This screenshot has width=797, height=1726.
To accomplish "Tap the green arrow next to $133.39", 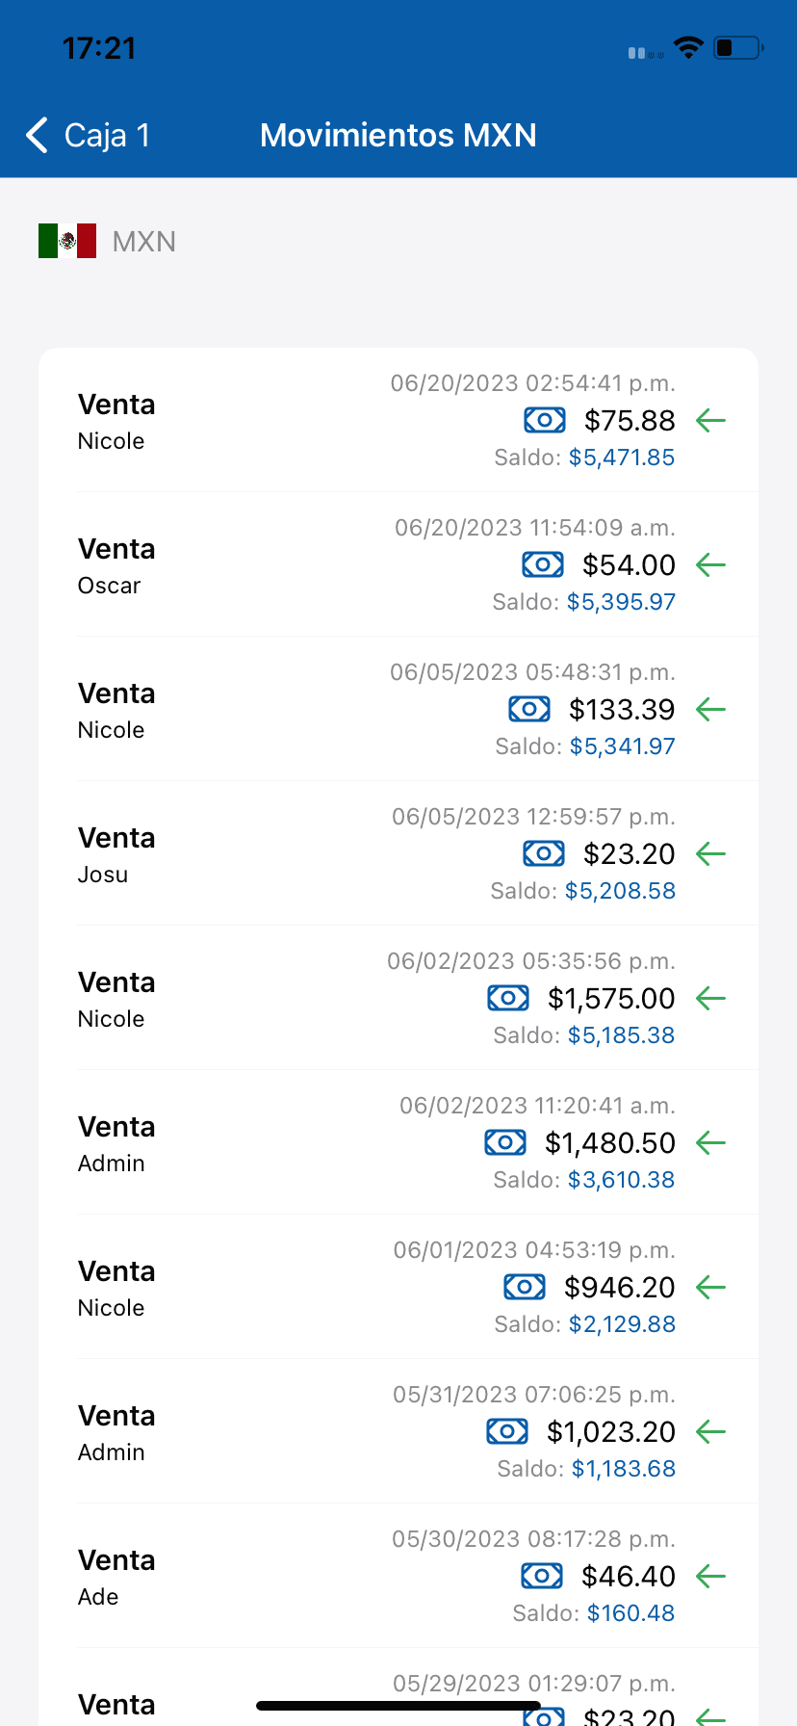I will pos(710,710).
